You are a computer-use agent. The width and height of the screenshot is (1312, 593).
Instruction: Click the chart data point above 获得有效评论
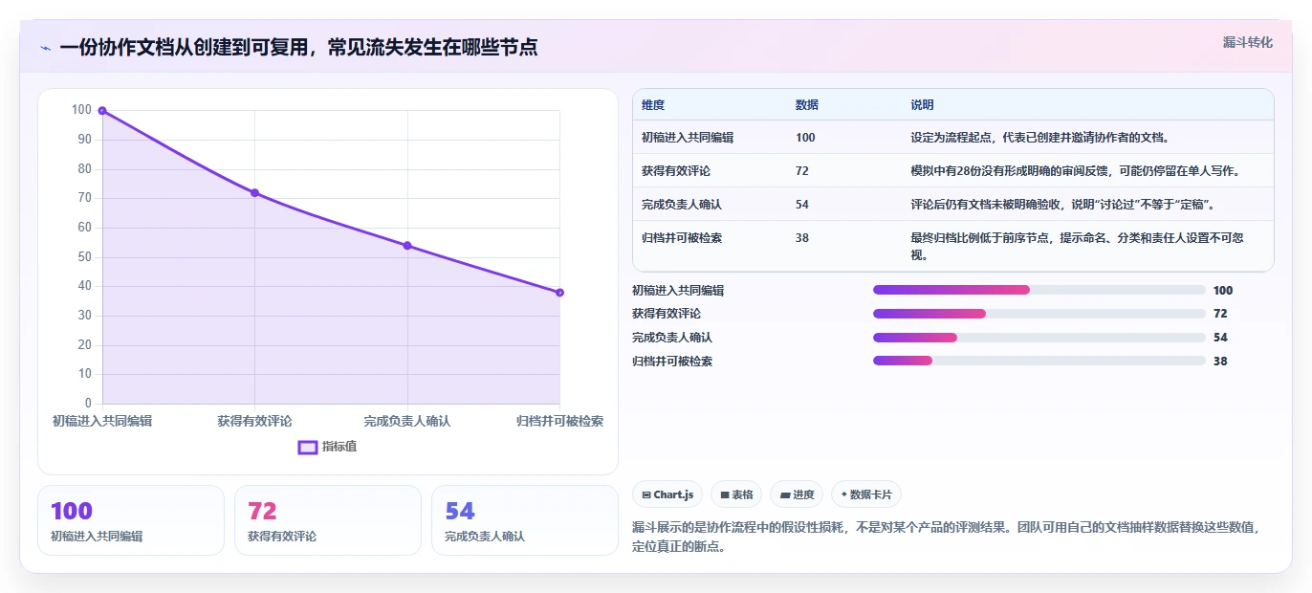[254, 192]
